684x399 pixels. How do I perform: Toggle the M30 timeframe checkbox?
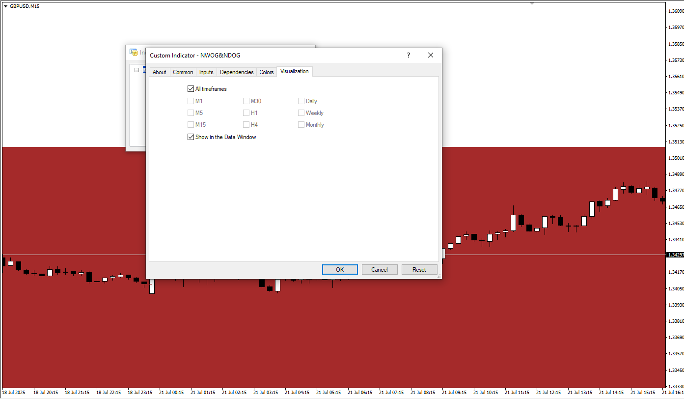[x=246, y=101]
